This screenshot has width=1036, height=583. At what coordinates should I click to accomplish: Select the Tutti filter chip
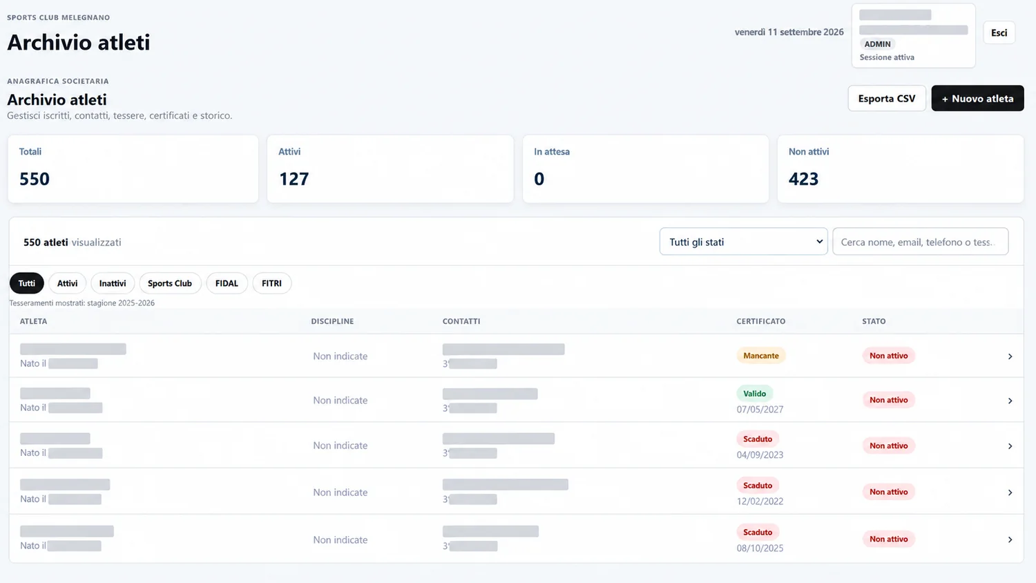click(x=27, y=283)
